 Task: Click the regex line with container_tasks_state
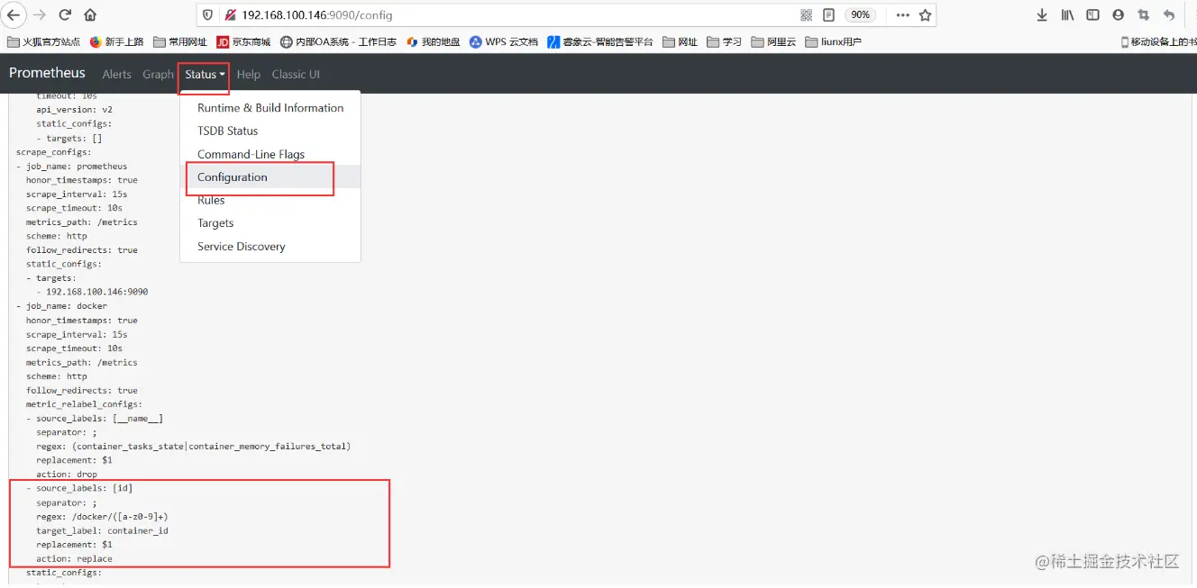pyautogui.click(x=193, y=447)
